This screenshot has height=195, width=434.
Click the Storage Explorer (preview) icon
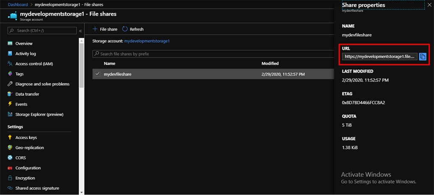(10, 114)
